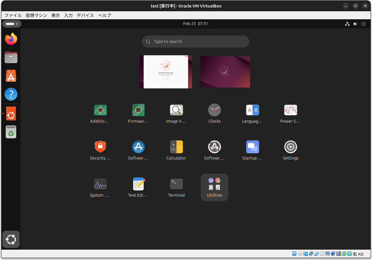Switch to the empty second workspace thumbnail
This screenshot has width=372, height=260.
point(225,72)
